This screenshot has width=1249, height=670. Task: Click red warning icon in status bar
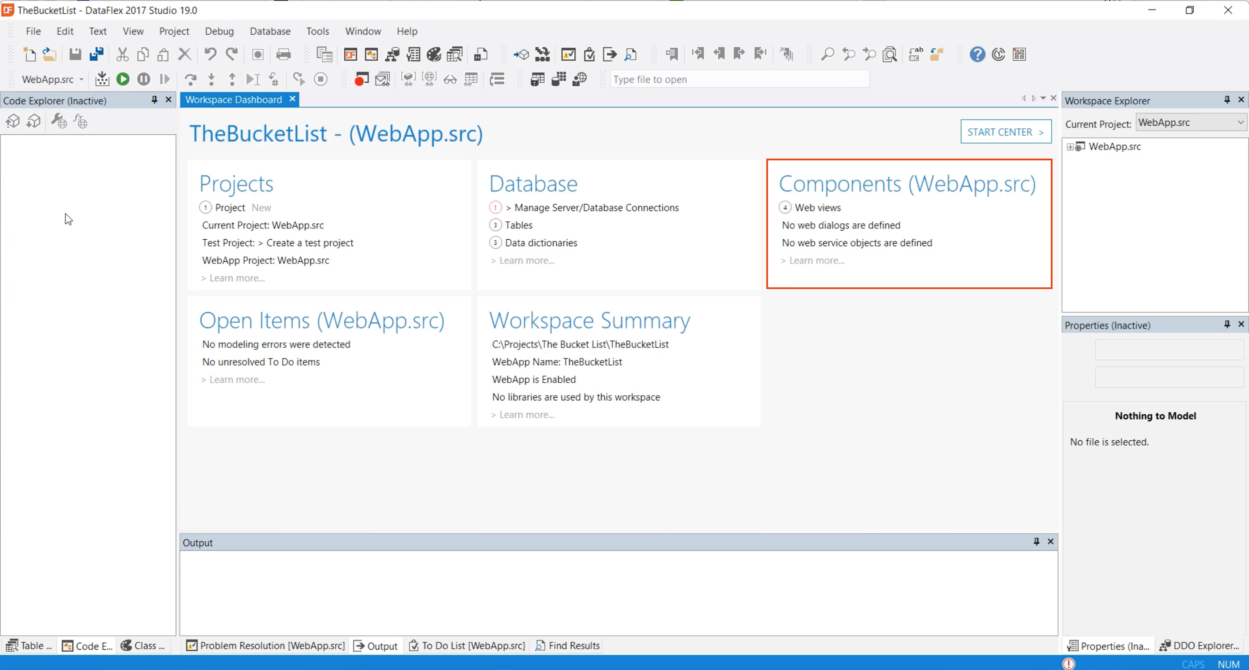coord(1069,663)
